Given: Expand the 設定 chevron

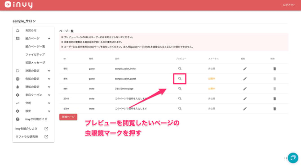Looking at the screenshot, I should coord(49,111).
